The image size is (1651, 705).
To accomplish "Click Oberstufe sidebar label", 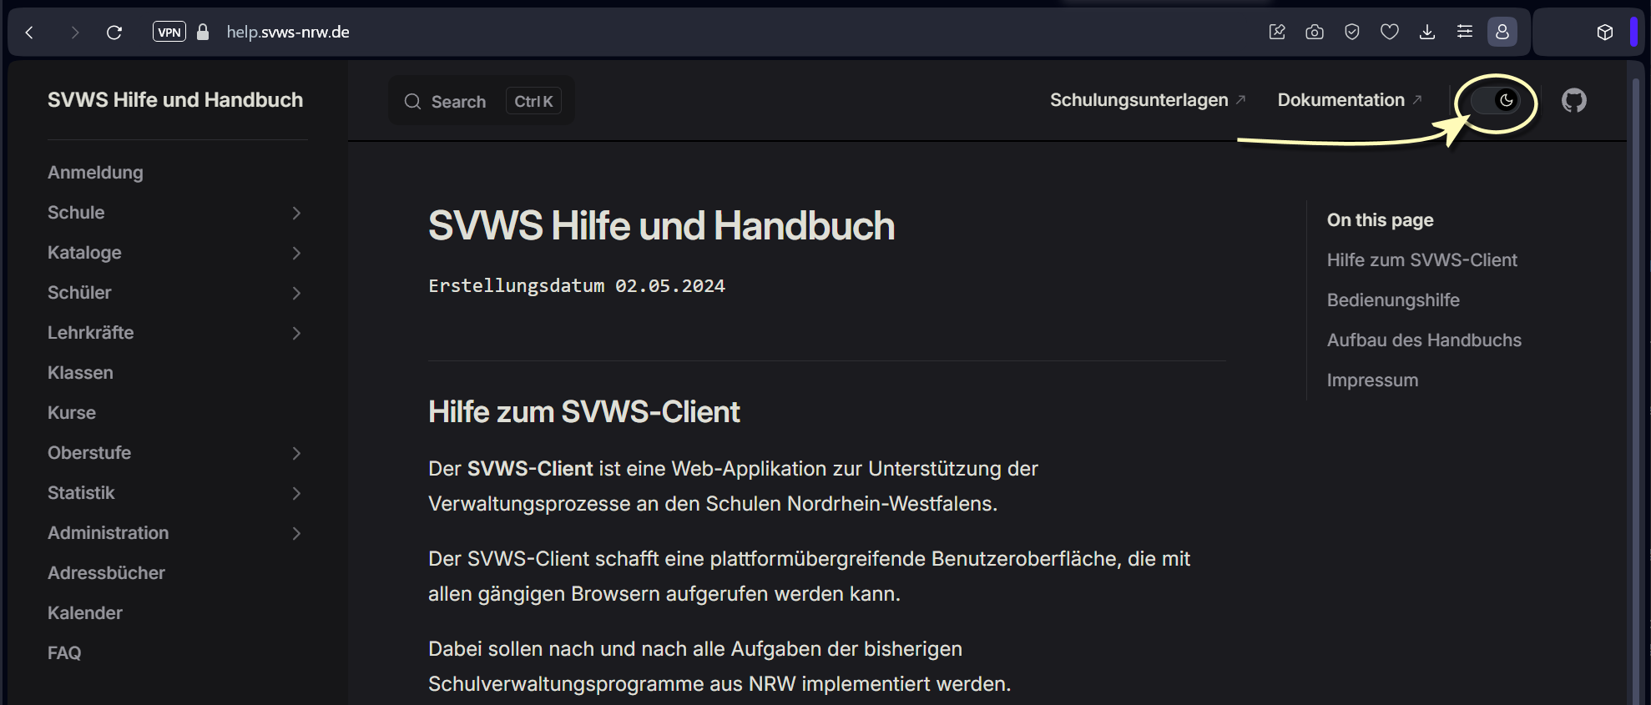I will pyautogui.click(x=89, y=453).
